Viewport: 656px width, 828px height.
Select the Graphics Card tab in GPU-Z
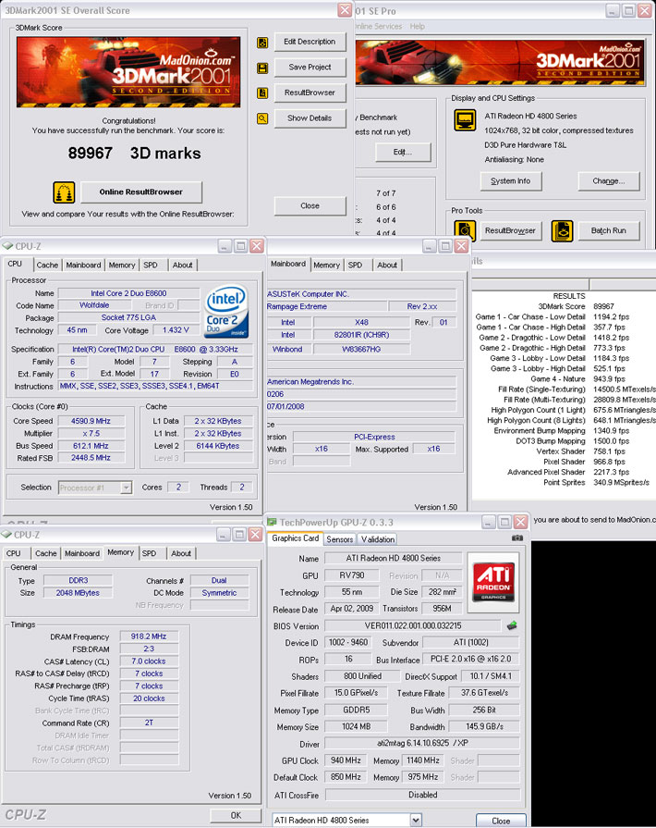pyautogui.click(x=296, y=538)
